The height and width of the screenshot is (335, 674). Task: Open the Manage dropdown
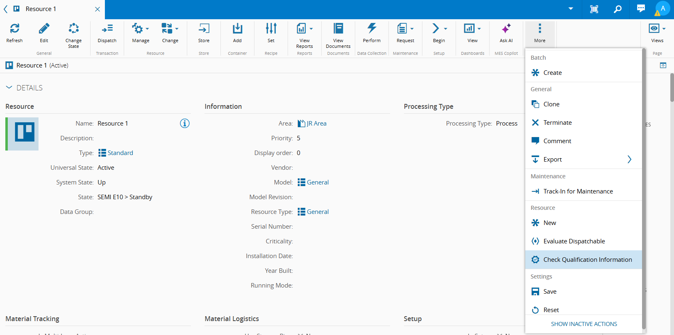click(x=141, y=29)
